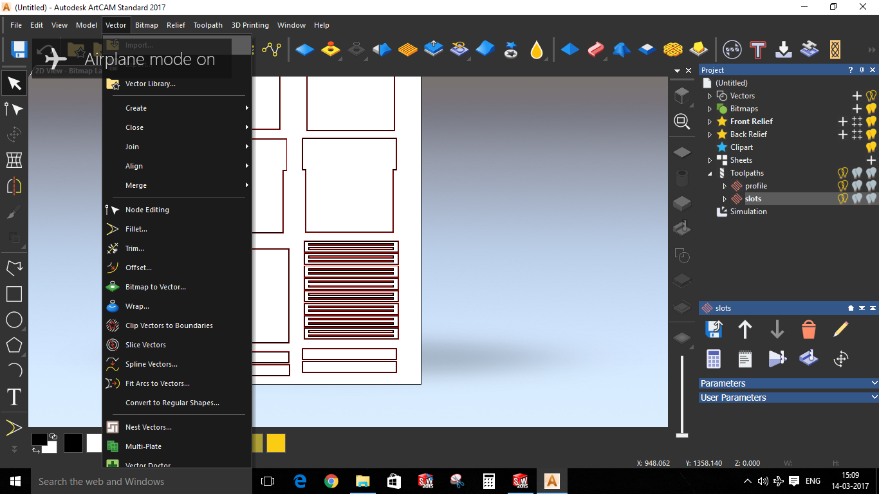Open the Relief menu in menu bar
The height and width of the screenshot is (494, 879).
pyautogui.click(x=176, y=25)
